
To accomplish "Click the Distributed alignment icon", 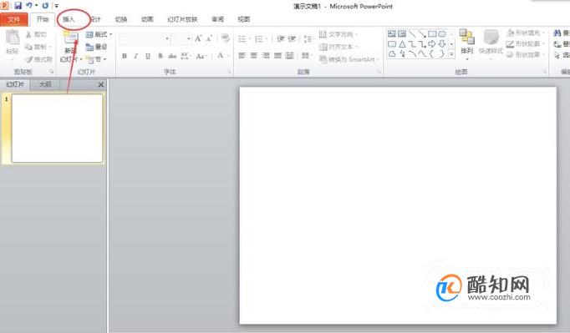I will click(289, 56).
